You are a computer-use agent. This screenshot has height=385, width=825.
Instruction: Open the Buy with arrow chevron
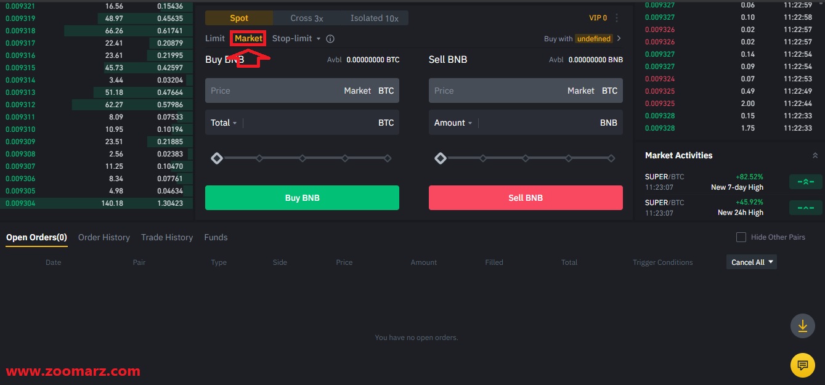coord(619,38)
